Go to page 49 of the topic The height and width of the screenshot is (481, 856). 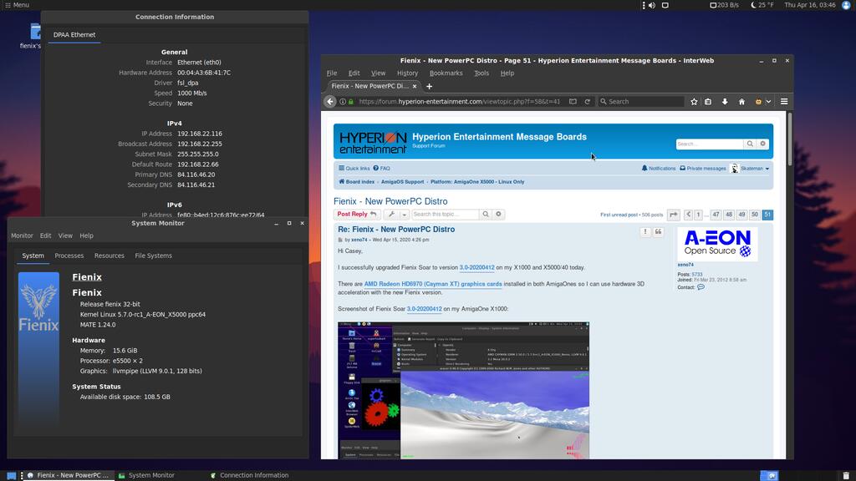741,215
